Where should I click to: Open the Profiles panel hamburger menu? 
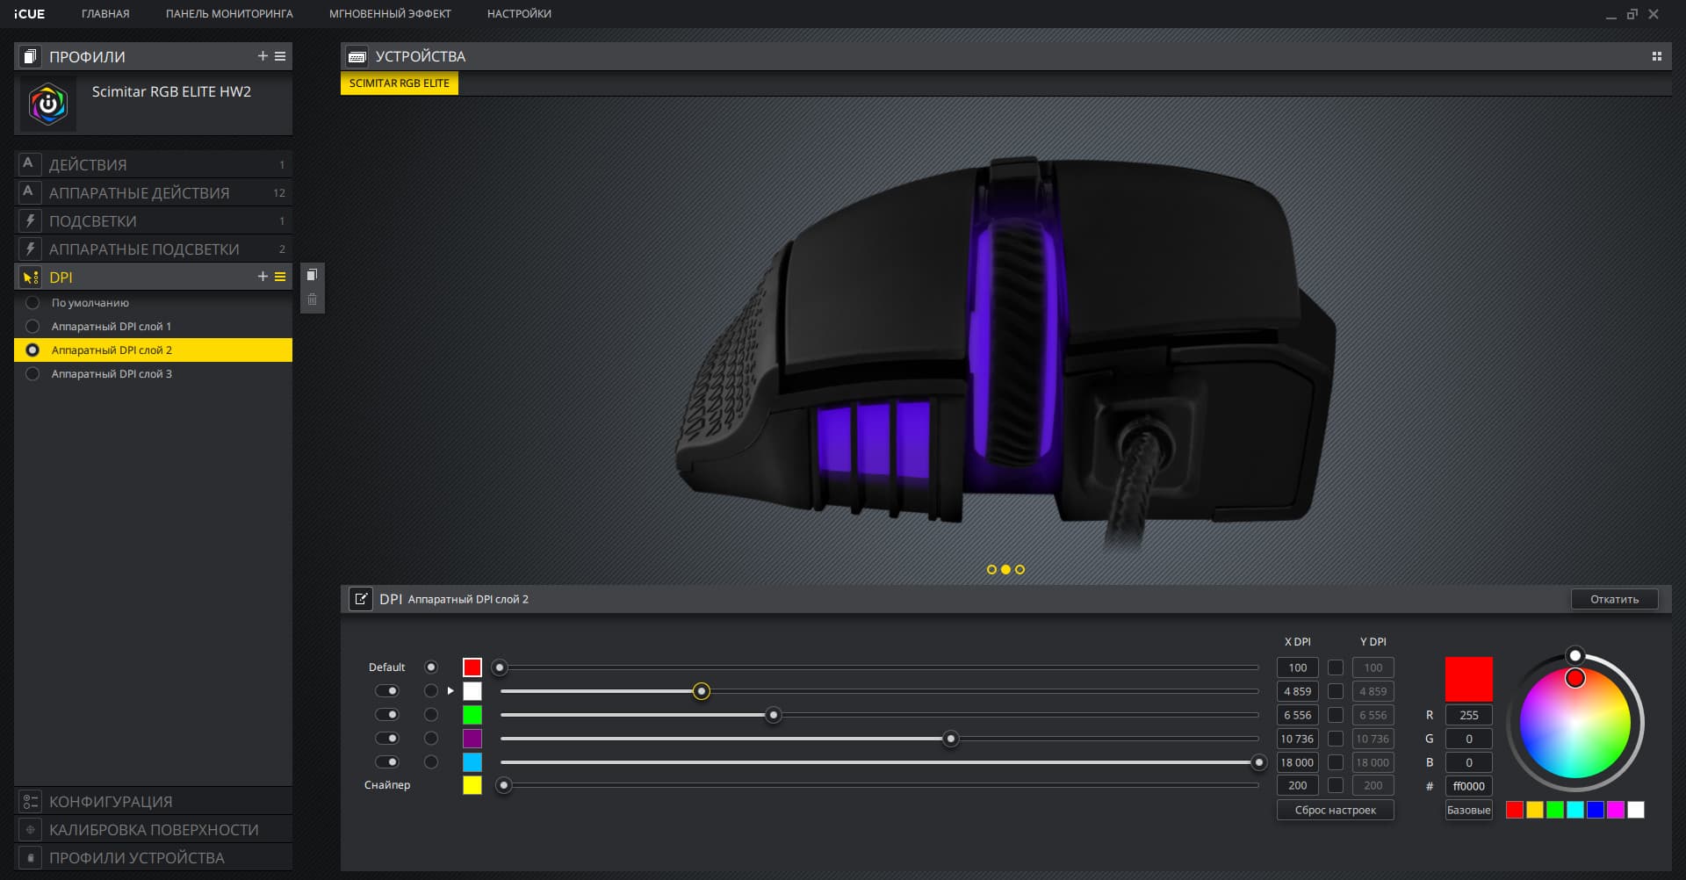pyautogui.click(x=280, y=56)
